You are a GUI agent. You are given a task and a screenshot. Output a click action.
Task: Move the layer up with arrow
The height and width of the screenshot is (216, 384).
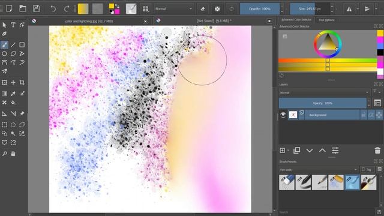pos(322,151)
